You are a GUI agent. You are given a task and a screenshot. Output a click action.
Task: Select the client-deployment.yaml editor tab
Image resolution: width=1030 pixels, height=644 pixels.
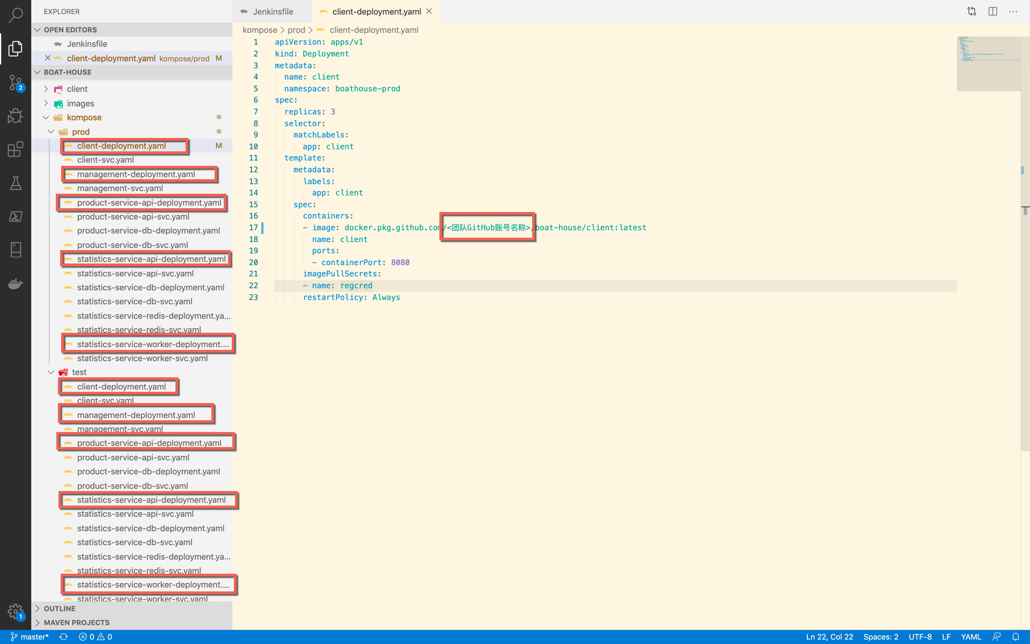click(x=376, y=11)
